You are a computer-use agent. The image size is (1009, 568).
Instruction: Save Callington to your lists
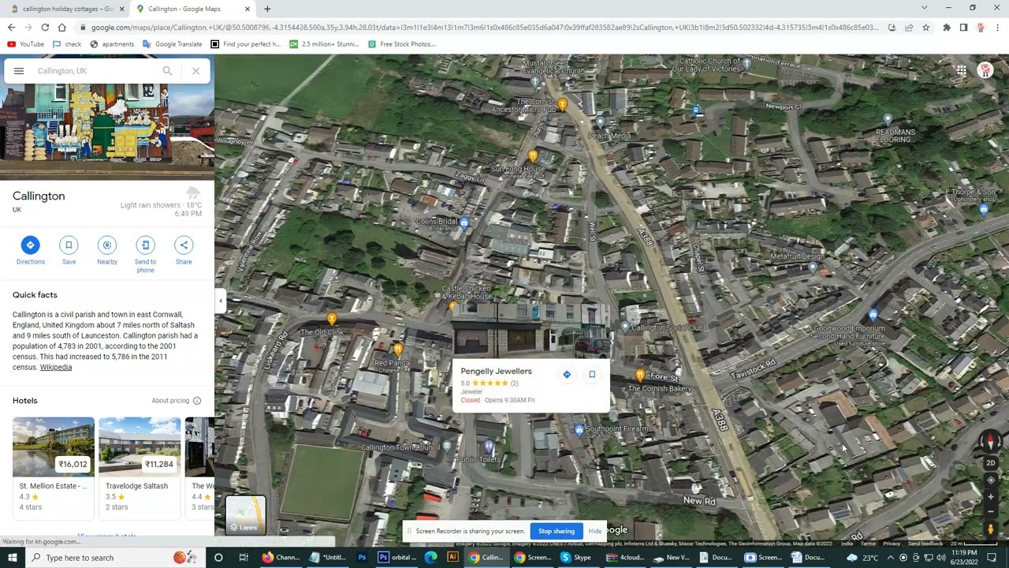(x=69, y=245)
